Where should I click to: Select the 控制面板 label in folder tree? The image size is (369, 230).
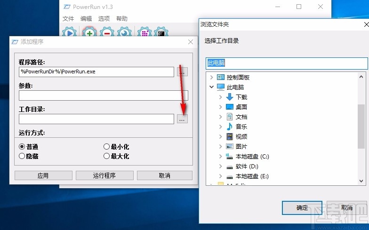[238, 77]
